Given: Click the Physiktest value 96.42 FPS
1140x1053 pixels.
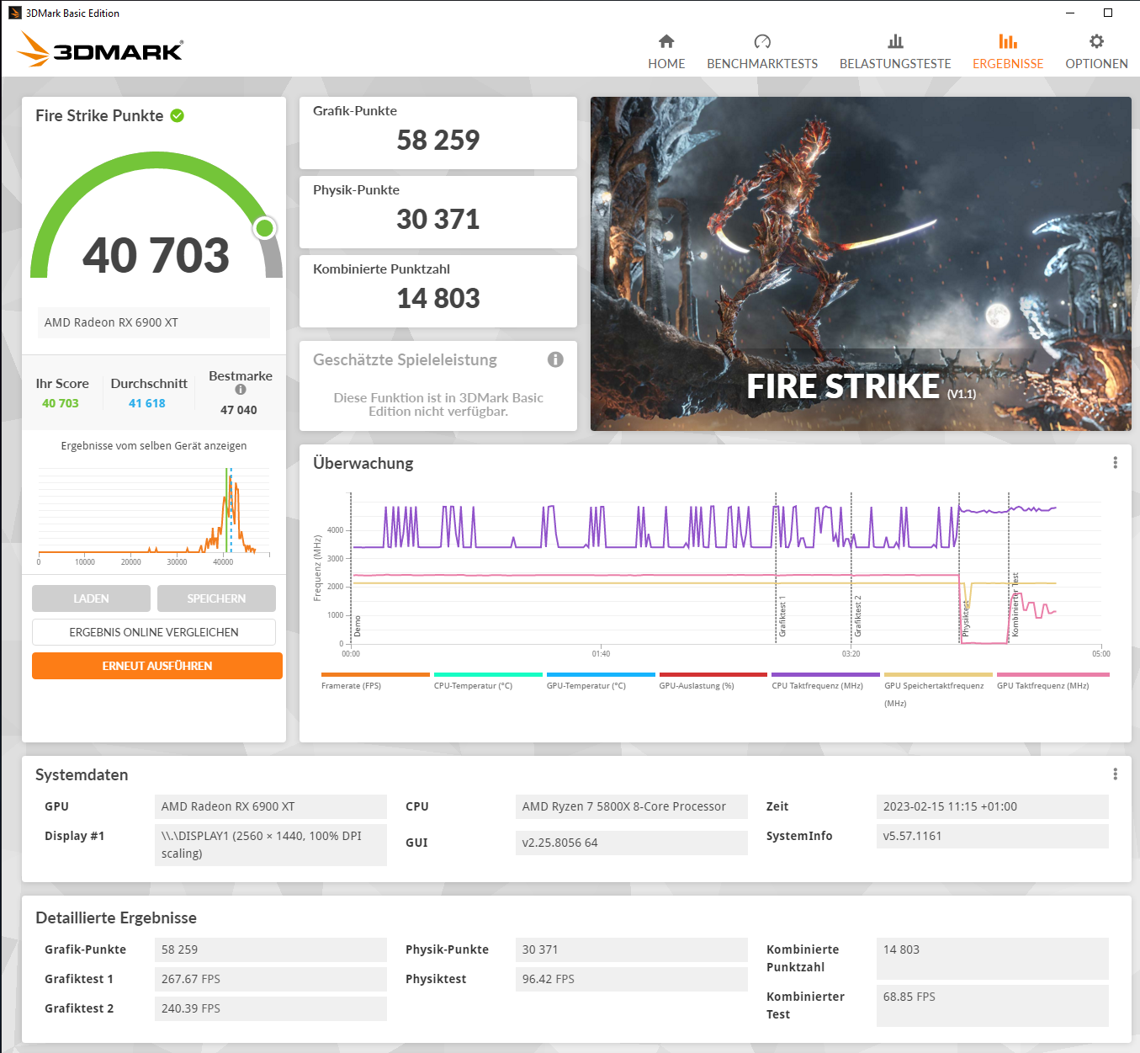Looking at the screenshot, I should [632, 979].
